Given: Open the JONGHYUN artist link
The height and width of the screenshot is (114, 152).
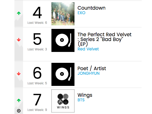Looking at the screenshot, I should click(88, 73).
